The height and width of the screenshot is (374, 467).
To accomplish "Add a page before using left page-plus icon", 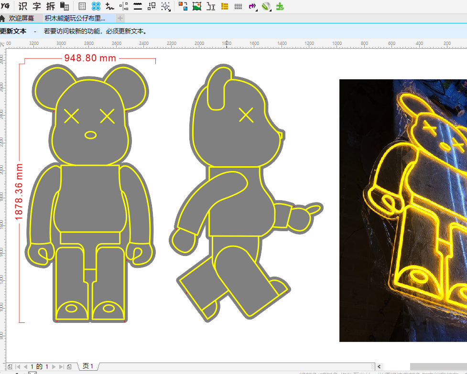I will coord(10,367).
